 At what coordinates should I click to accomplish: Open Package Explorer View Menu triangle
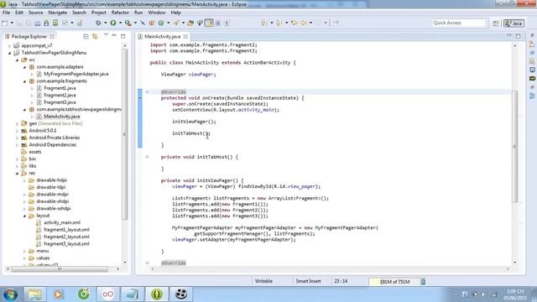click(106, 35)
